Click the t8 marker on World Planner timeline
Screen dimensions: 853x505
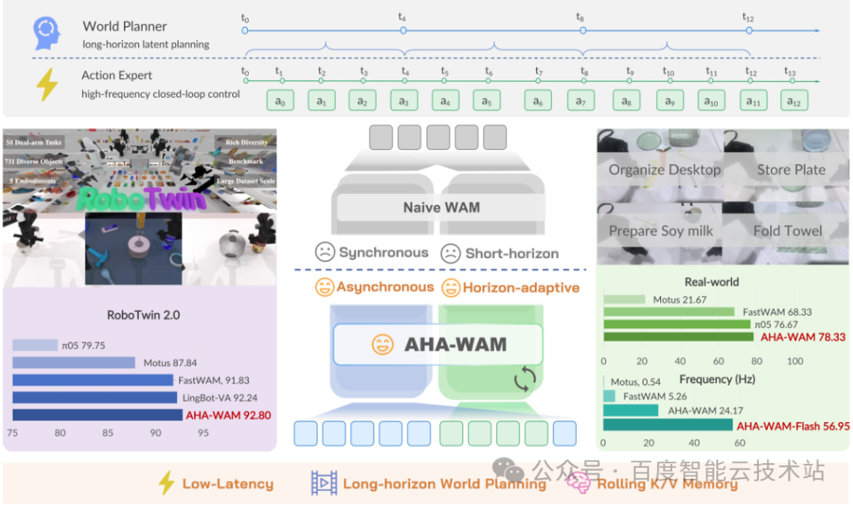tap(583, 31)
